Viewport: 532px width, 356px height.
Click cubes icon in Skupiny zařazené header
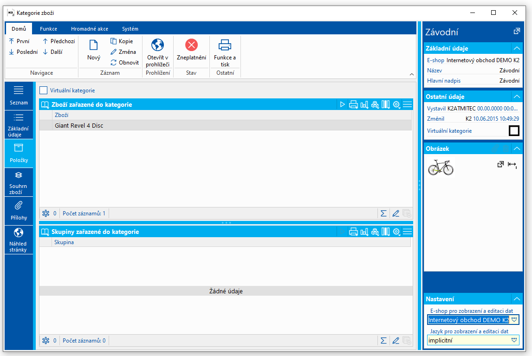[375, 232]
